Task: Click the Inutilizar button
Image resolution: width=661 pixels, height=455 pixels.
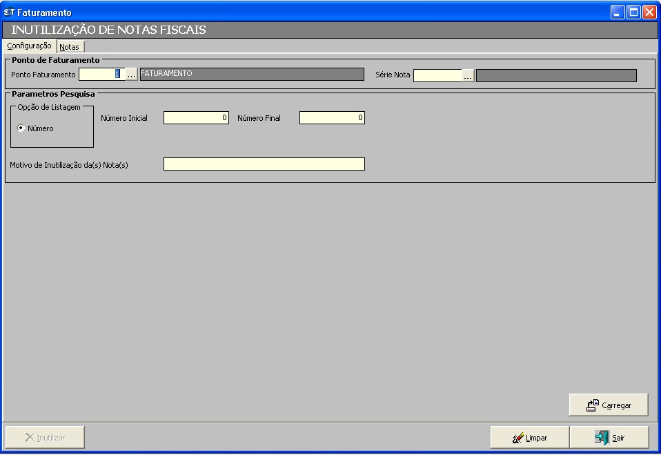Action: click(x=45, y=438)
